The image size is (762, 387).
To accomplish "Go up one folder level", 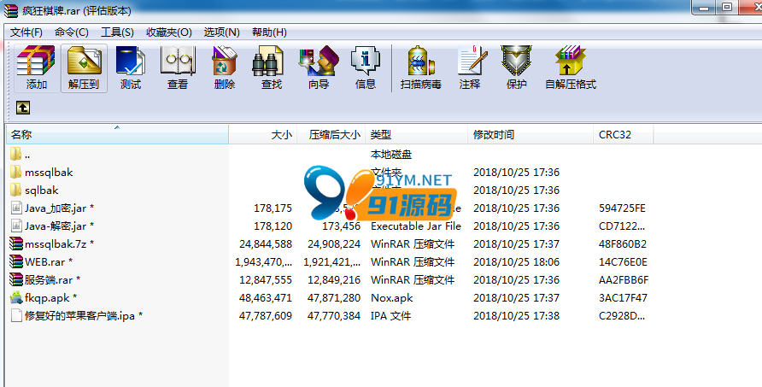I will tap(23, 108).
